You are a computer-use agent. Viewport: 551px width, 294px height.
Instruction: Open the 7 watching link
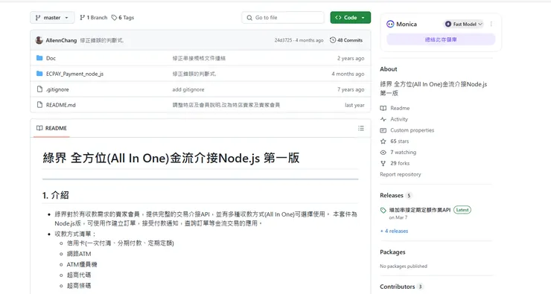[x=403, y=153]
